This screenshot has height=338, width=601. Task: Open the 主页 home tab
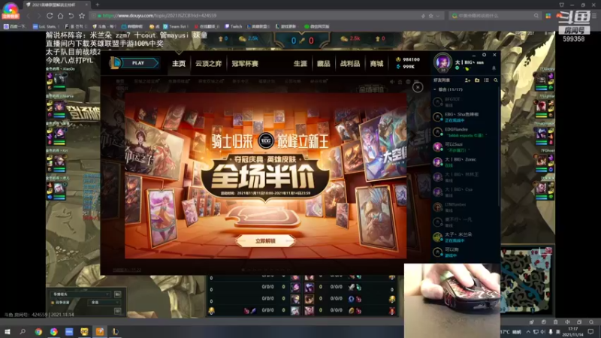179,64
